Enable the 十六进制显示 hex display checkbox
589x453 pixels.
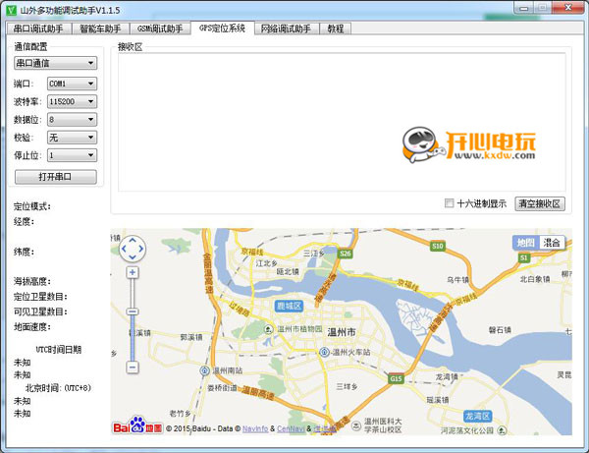pyautogui.click(x=450, y=203)
